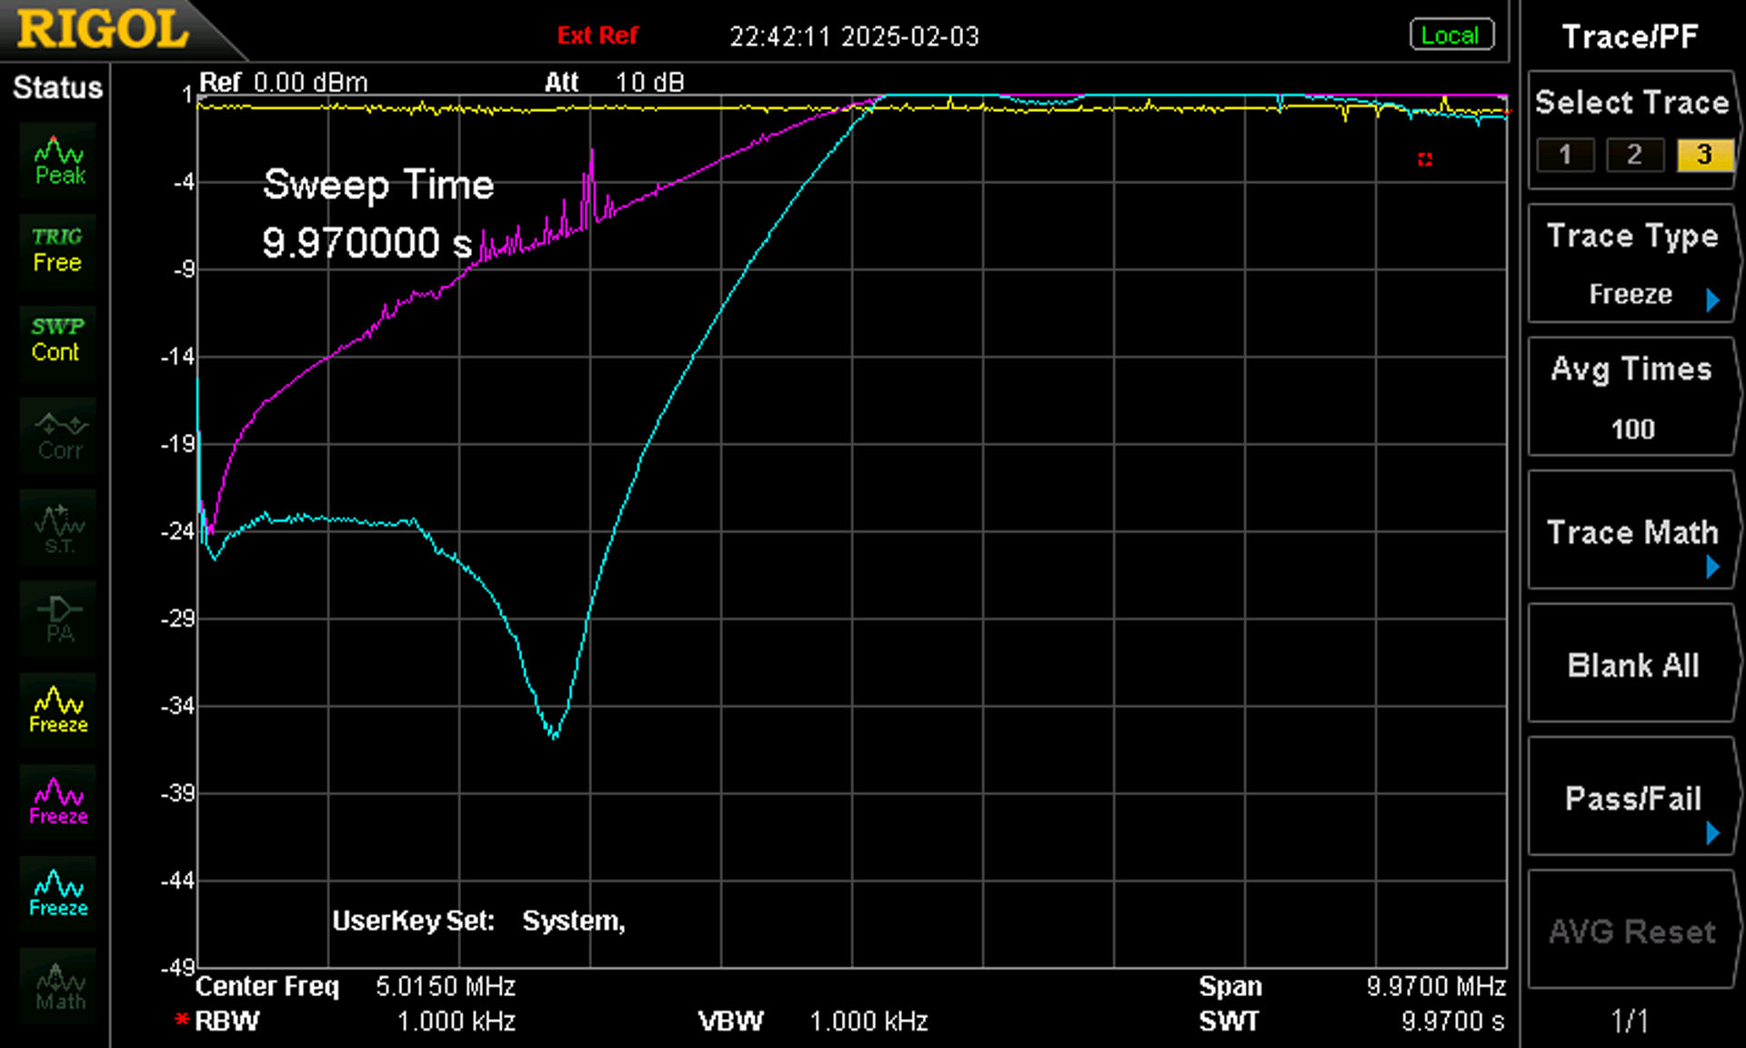Click the Trace Math softkey label
This screenshot has height=1048, width=1746.
click(1632, 531)
